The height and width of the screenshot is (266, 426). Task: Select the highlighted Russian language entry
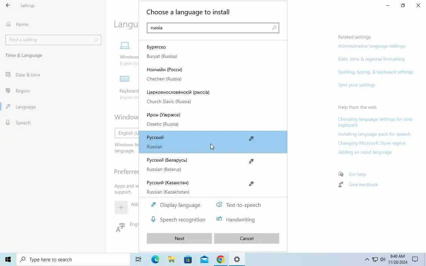coord(213,142)
